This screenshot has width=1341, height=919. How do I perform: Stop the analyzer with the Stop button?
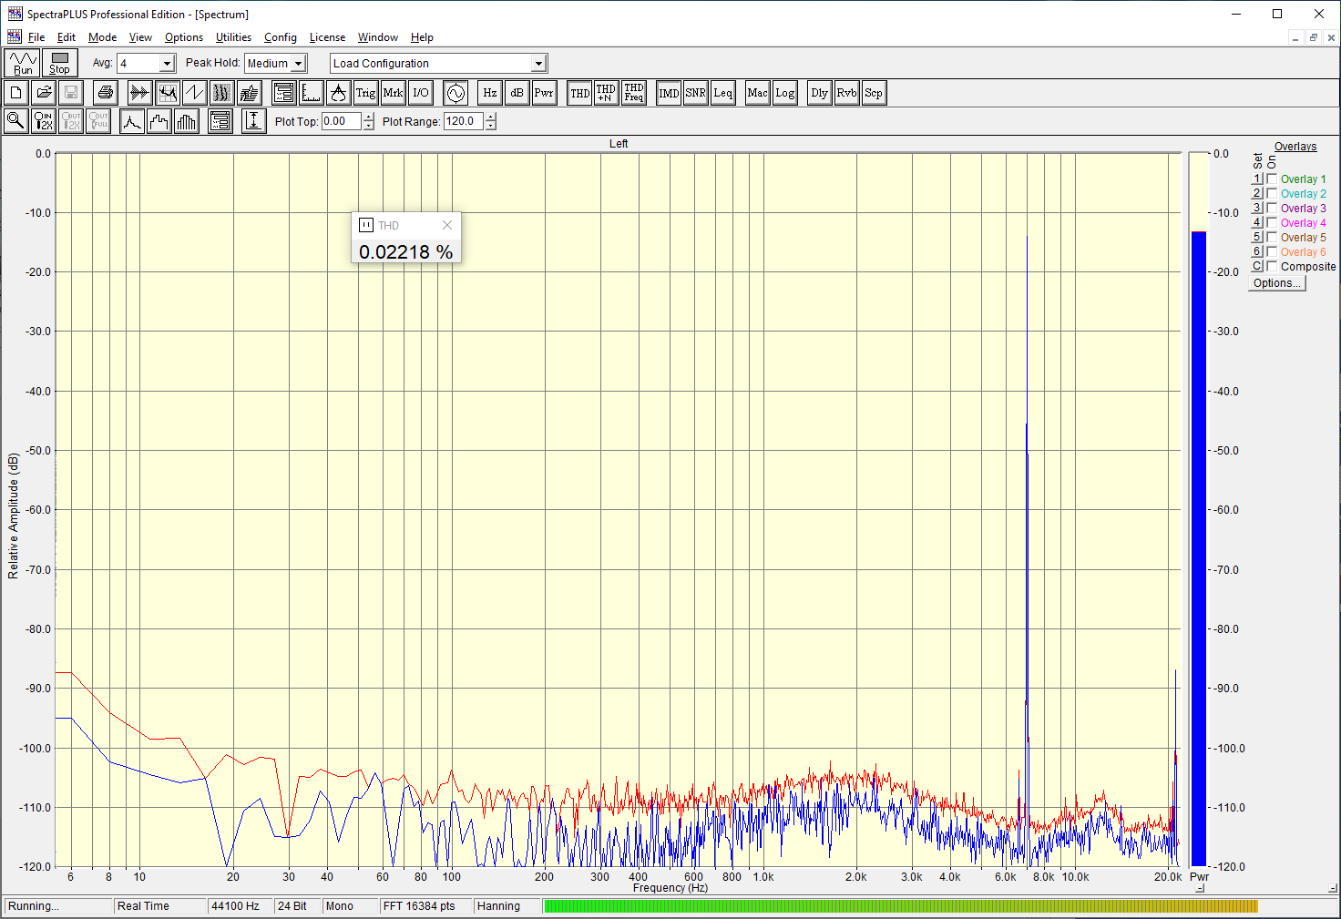pyautogui.click(x=59, y=63)
